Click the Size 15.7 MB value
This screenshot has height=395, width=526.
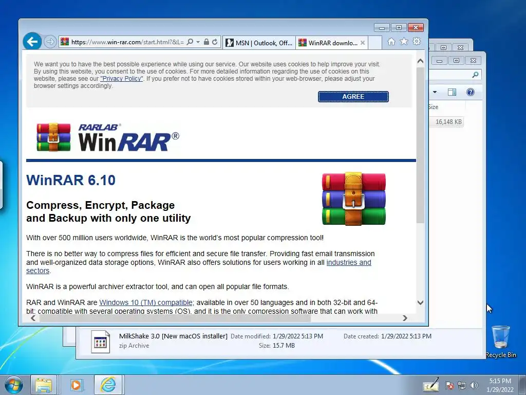[x=284, y=345]
